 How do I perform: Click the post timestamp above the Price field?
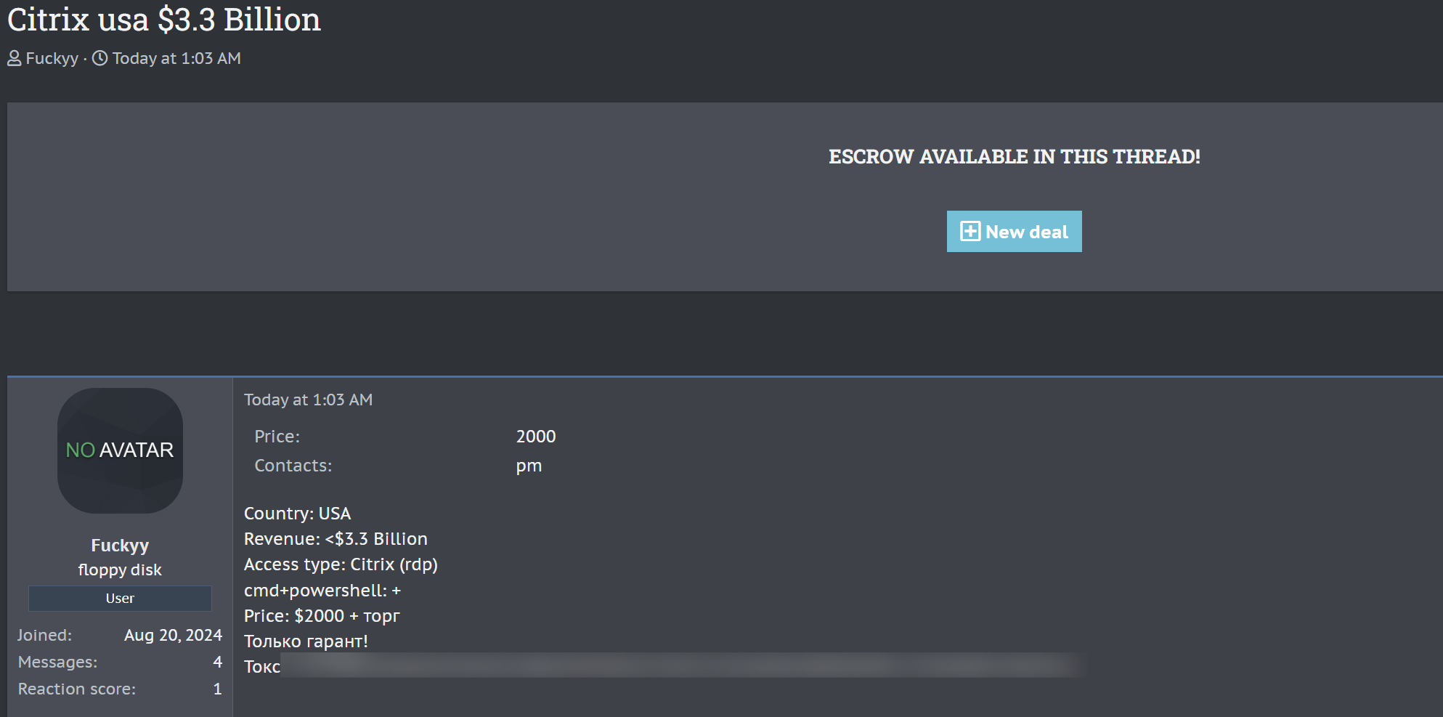(x=308, y=400)
